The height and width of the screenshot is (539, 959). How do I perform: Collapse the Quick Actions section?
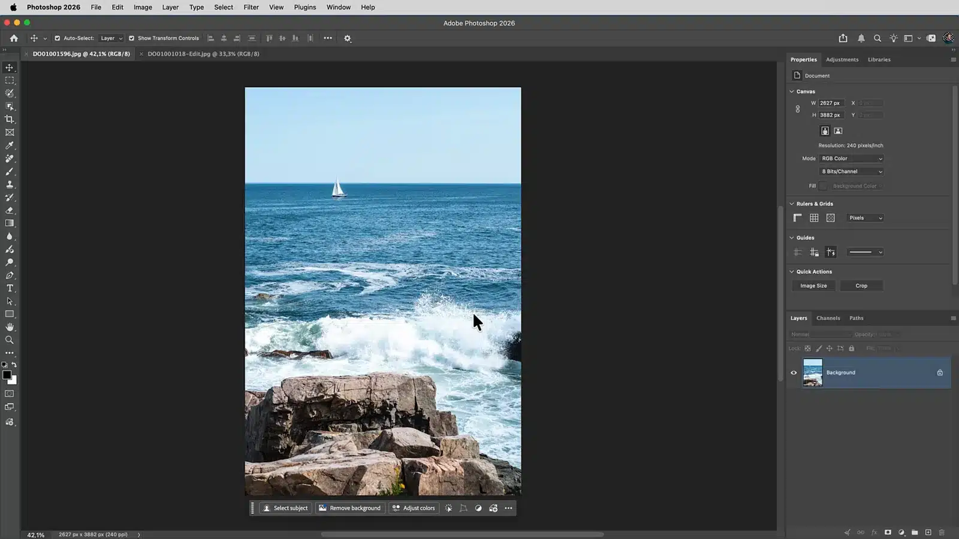tap(792, 271)
